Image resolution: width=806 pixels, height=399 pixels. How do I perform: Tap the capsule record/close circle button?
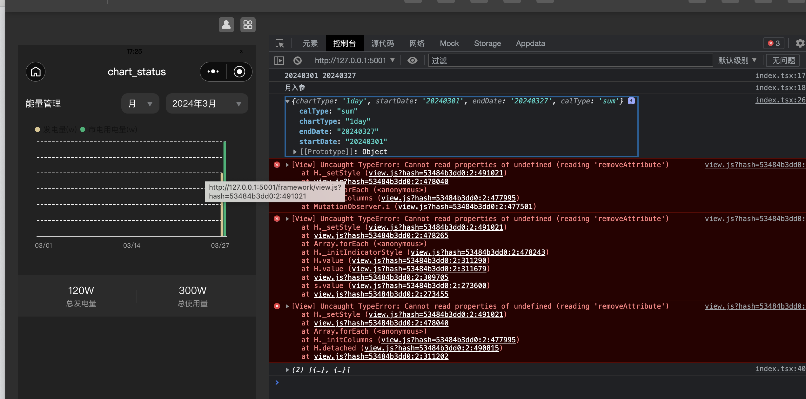[239, 72]
